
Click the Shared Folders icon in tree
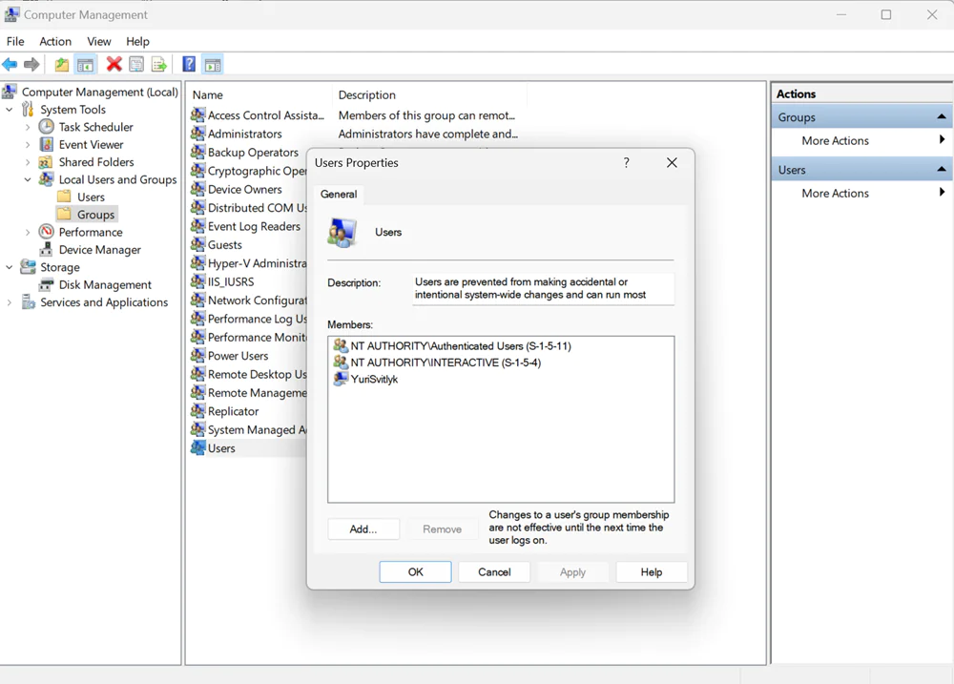(45, 162)
